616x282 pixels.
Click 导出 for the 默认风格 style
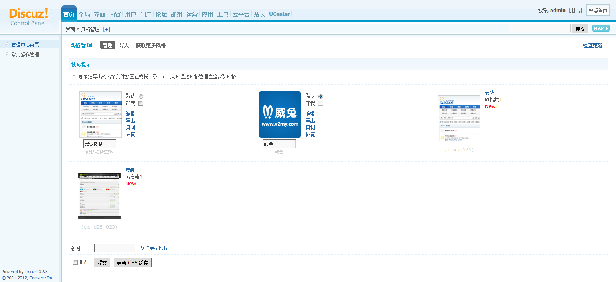tap(131, 121)
